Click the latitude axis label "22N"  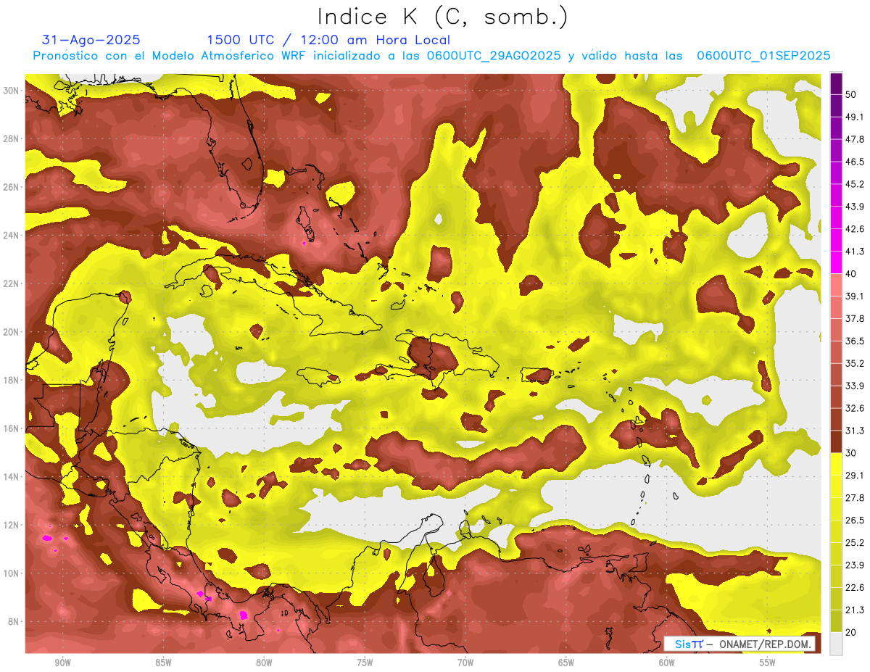pyautogui.click(x=12, y=283)
